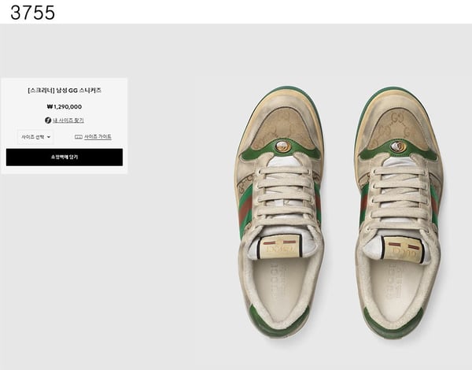Click the ₩1,290,000 price text
The width and height of the screenshot is (472, 370).
(x=65, y=106)
